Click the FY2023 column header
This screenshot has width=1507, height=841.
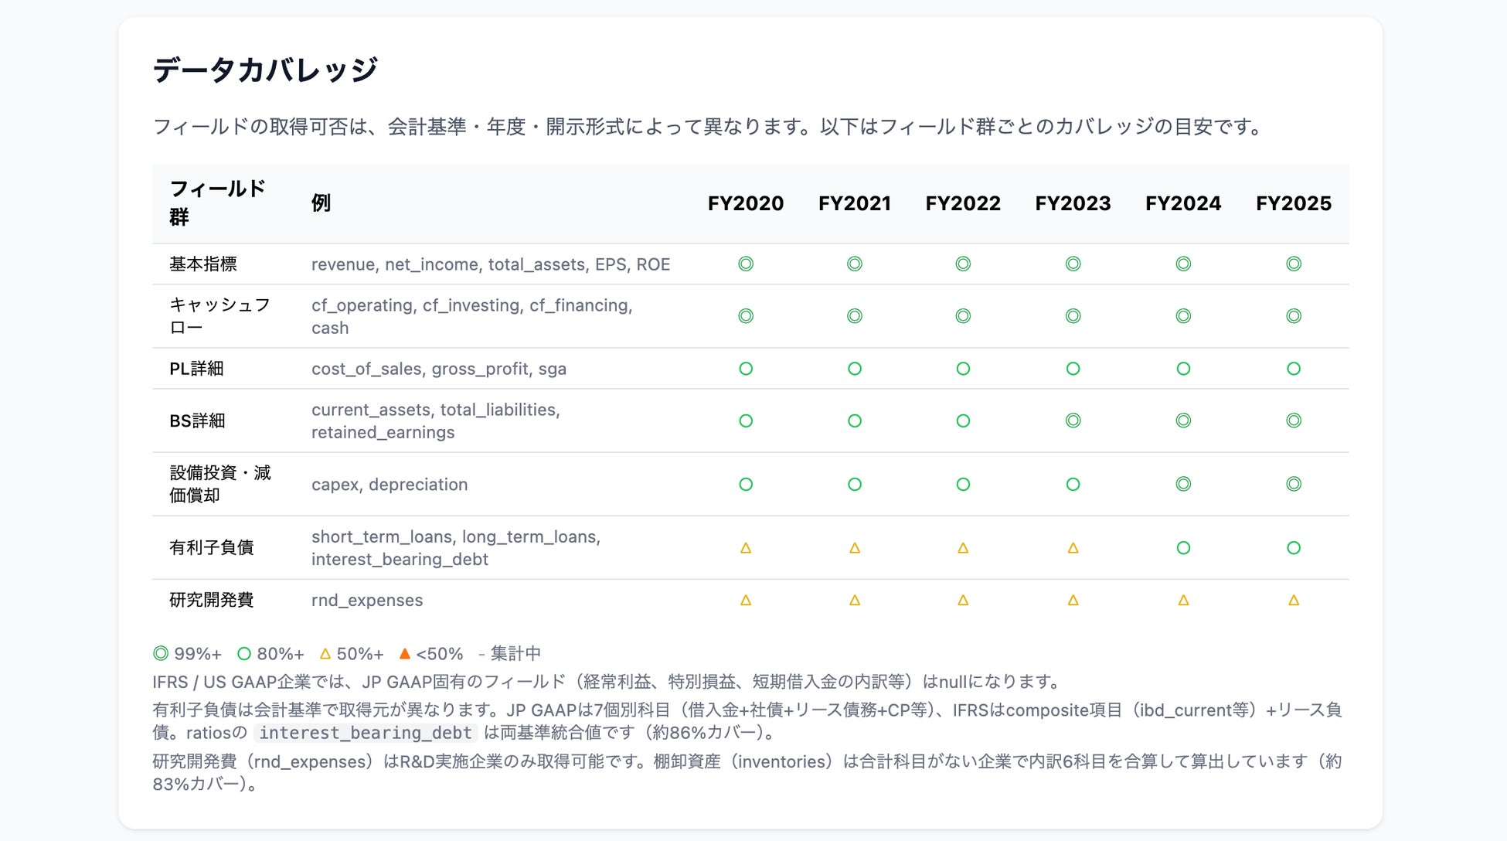[x=1073, y=203]
